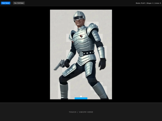Screen dimensions: 162x121
Task: Click the blue Start Game button
Action: (6, 3)
